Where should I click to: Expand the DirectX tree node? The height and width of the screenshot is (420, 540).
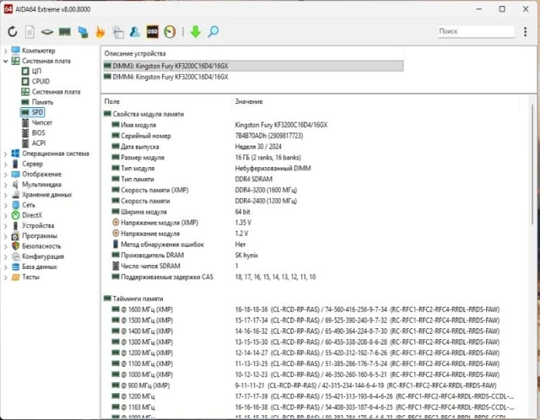(x=5, y=216)
